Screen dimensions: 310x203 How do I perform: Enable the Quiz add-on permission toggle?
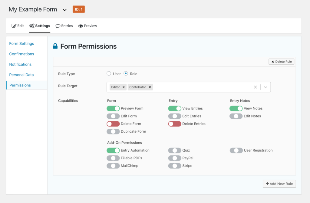tap(174, 150)
